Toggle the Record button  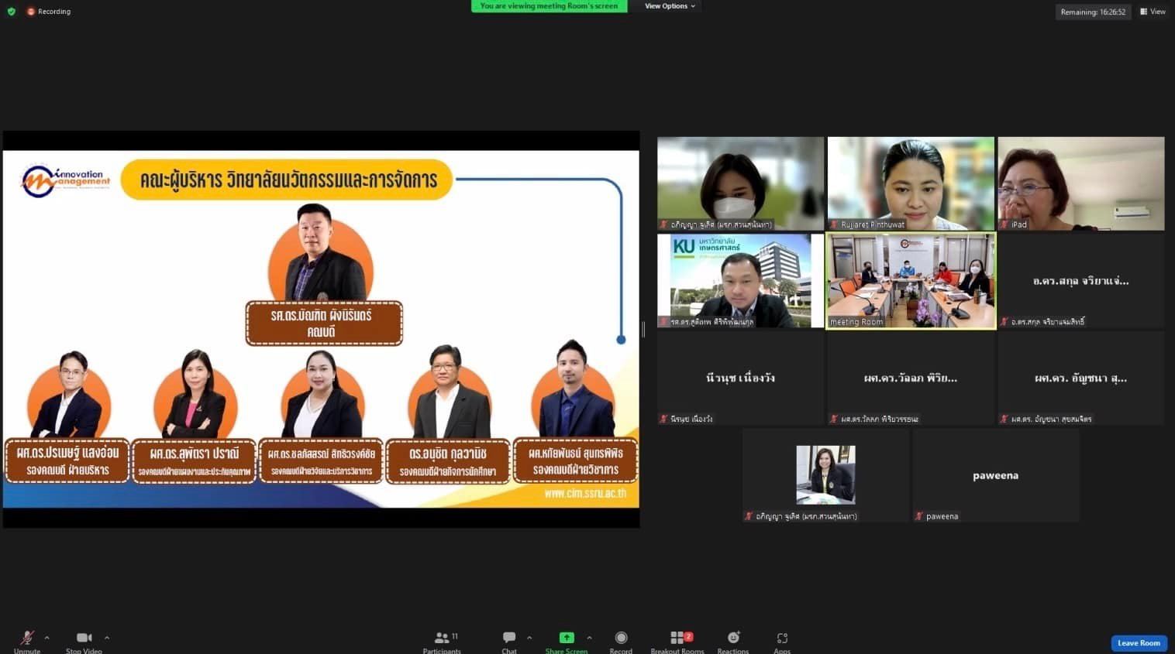(621, 639)
